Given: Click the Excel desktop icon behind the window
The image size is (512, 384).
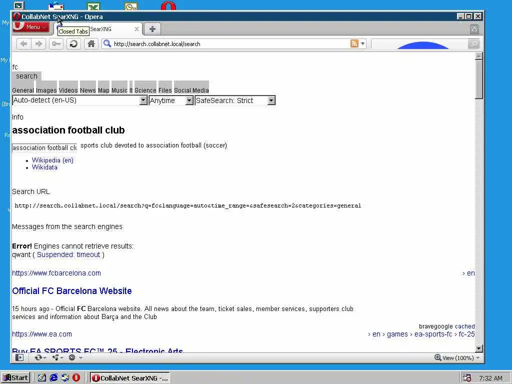Looking at the screenshot, I should [x=93, y=6].
